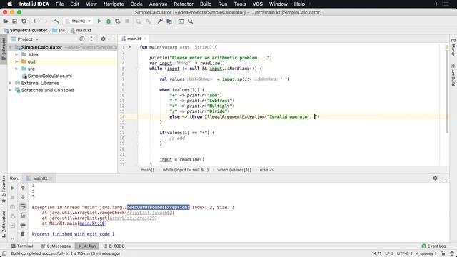The height and width of the screenshot is (257, 457).
Task: Click the Print icon in Run panel
Action: point(23,225)
